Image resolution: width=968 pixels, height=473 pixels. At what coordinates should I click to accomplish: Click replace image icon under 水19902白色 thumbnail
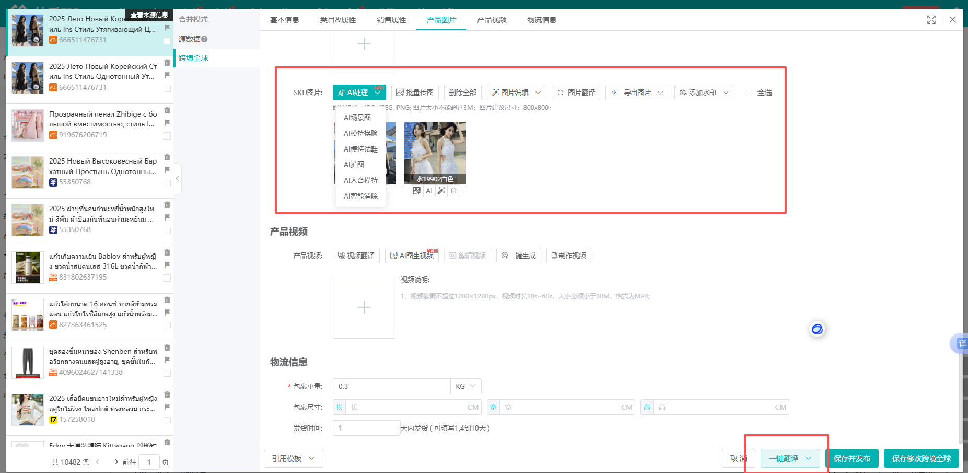point(416,191)
